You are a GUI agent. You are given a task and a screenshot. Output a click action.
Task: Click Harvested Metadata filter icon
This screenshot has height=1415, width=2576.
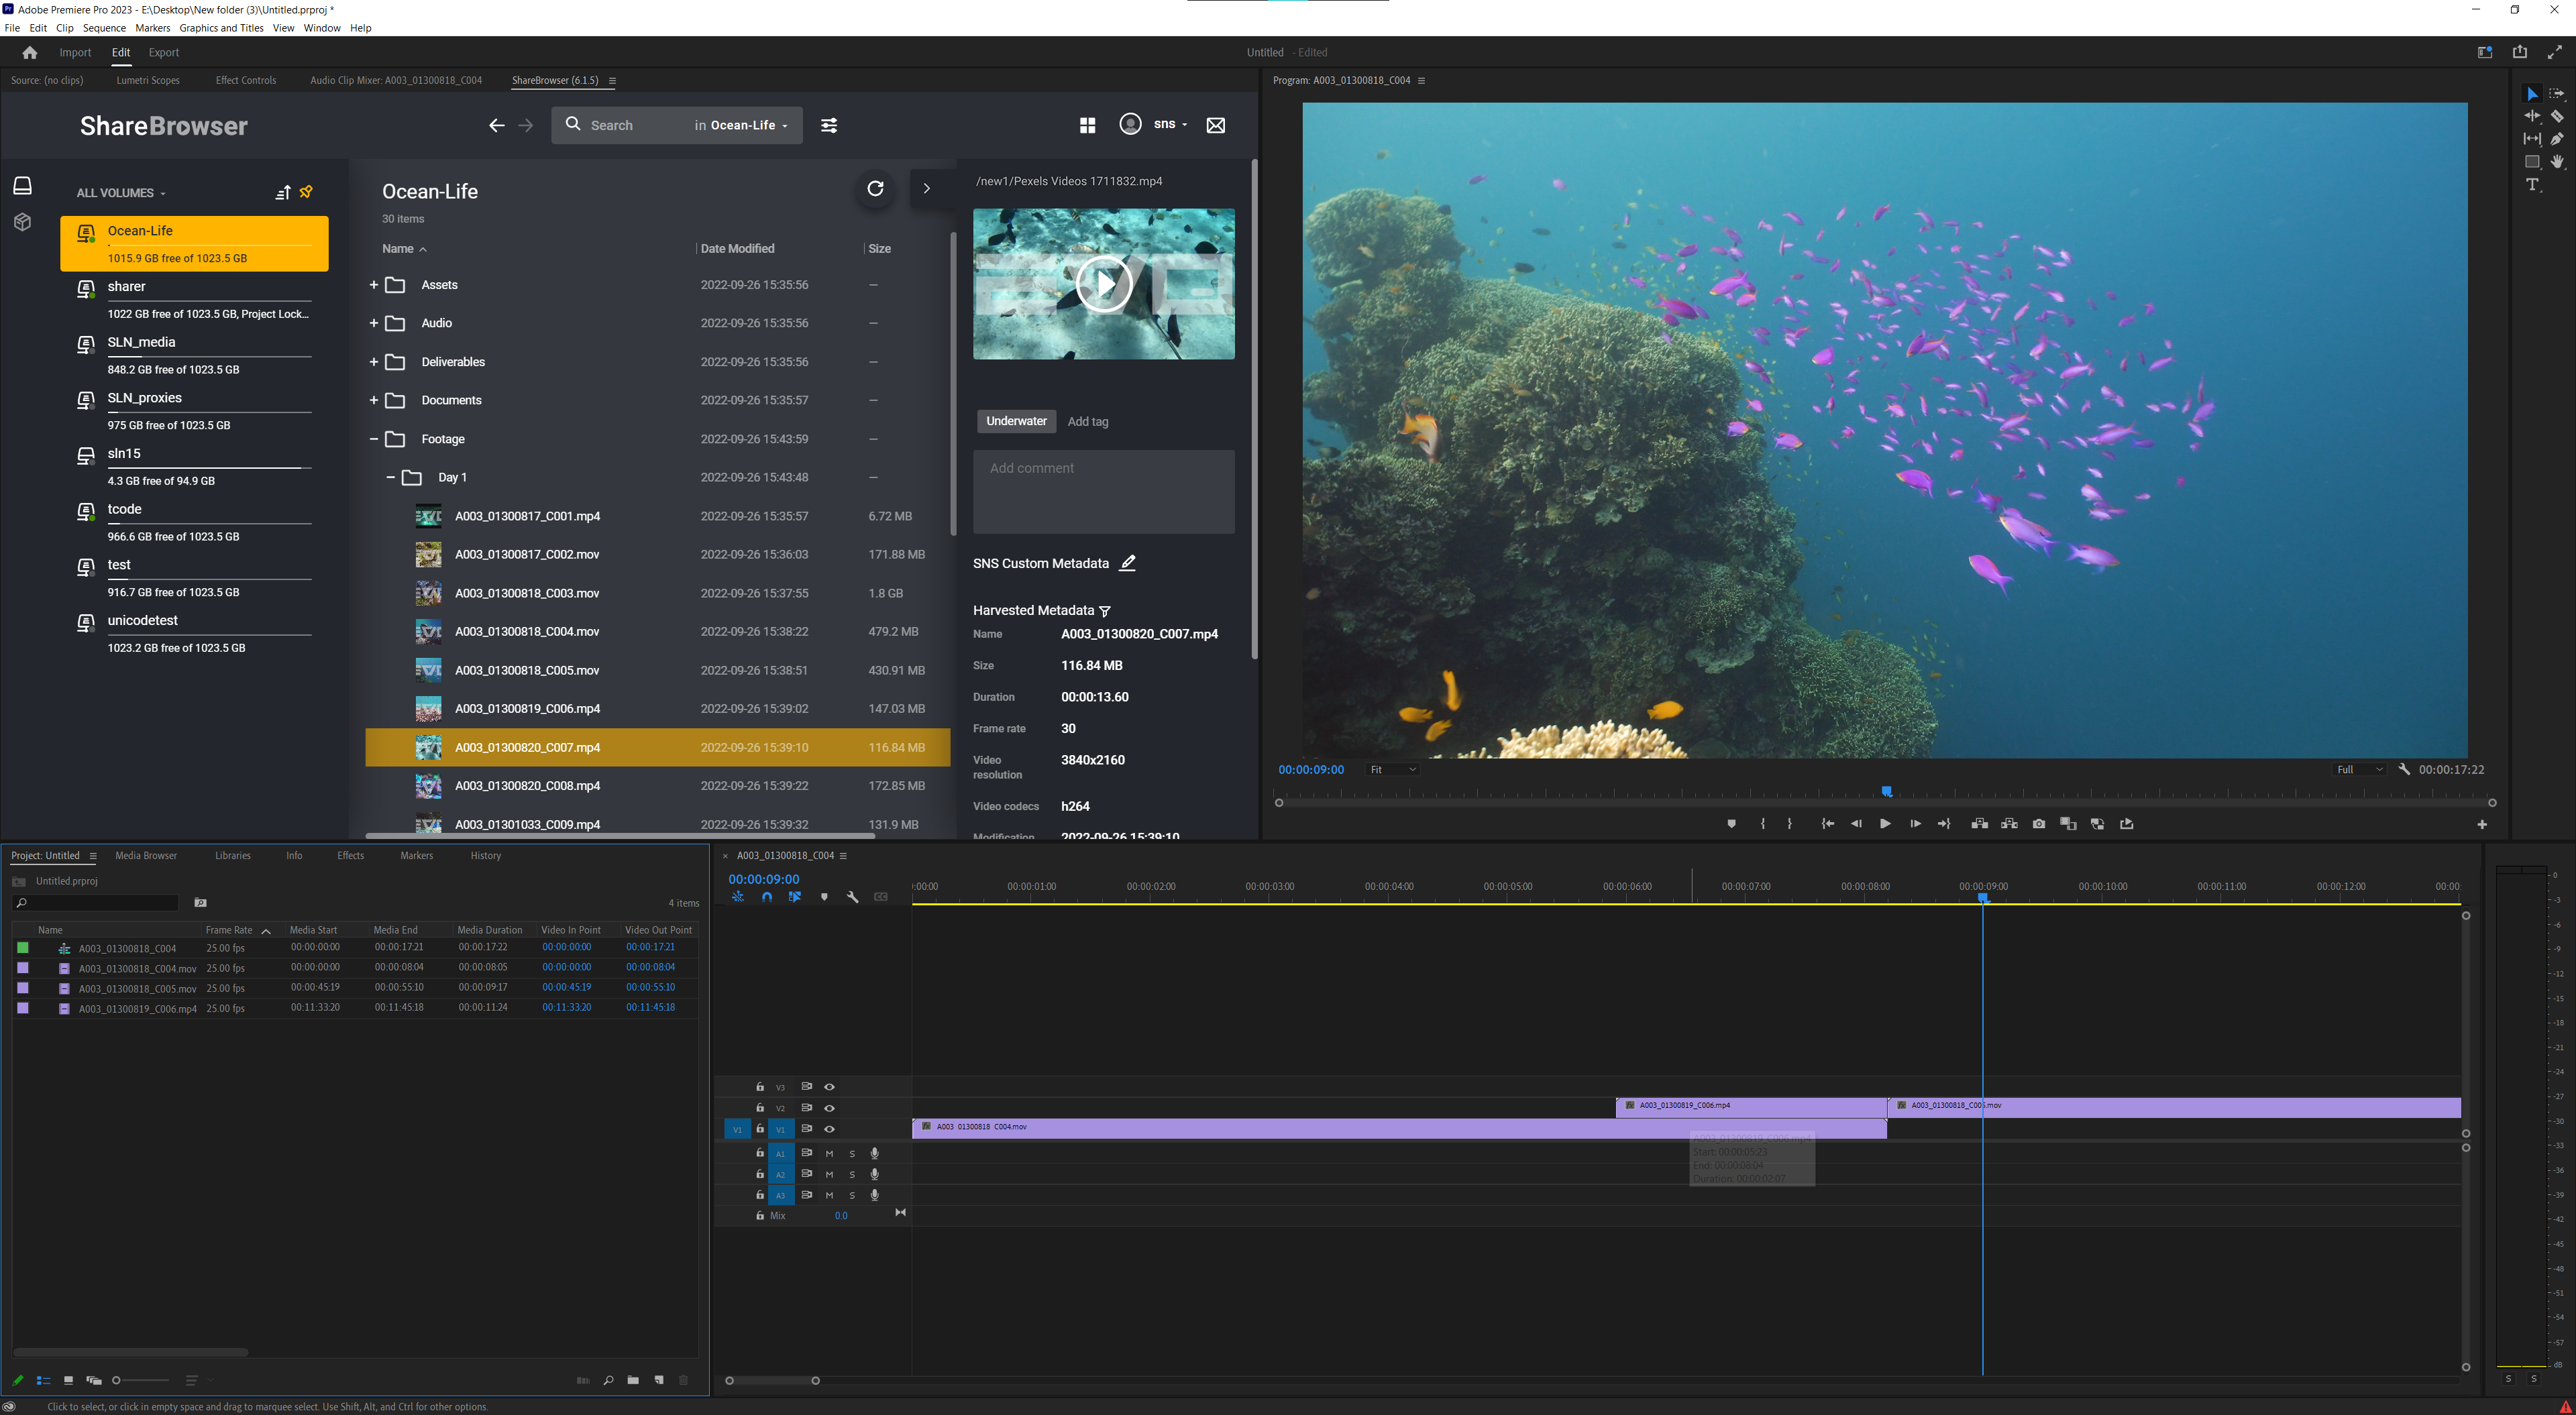(1105, 611)
